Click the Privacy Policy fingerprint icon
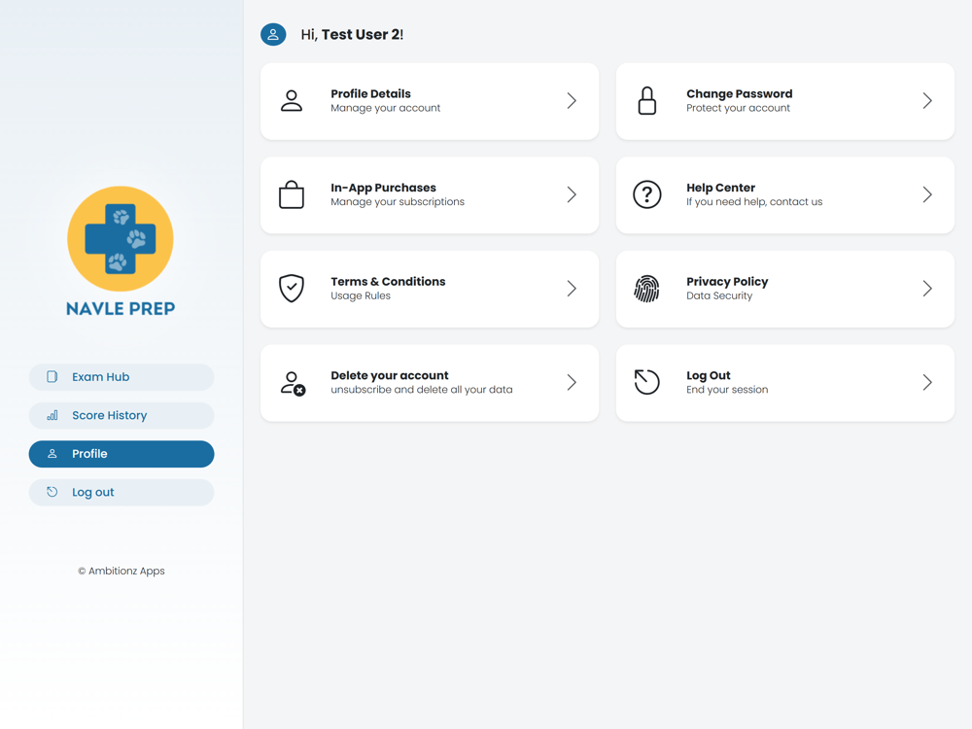972x729 pixels. pyautogui.click(x=647, y=289)
